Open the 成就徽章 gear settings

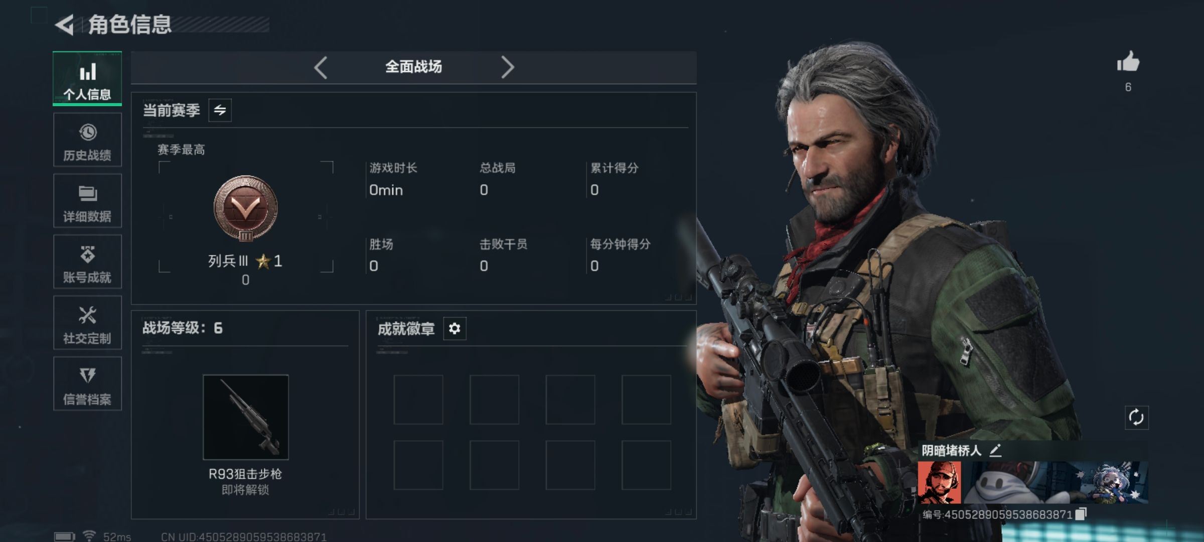click(455, 329)
